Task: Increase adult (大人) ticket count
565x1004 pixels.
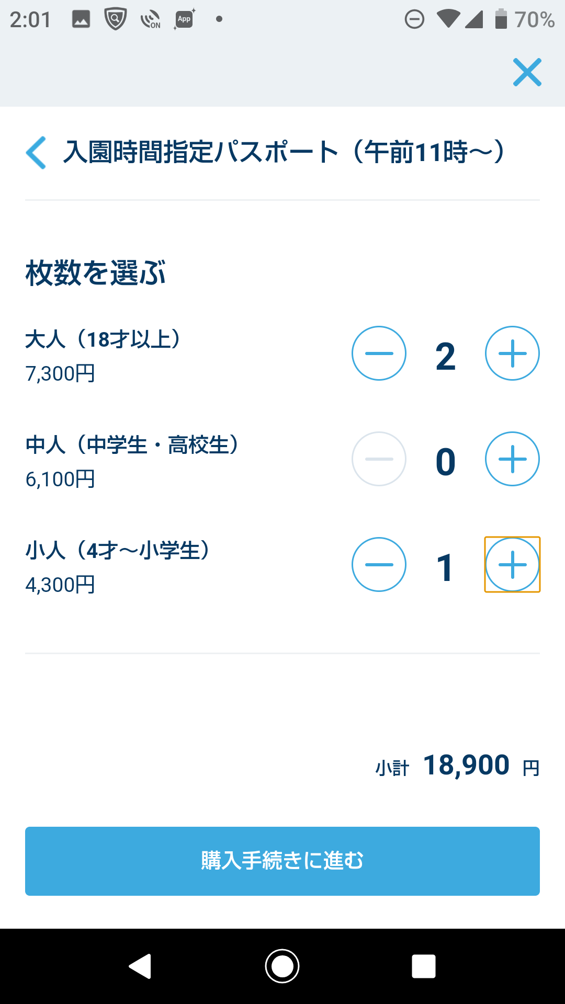Action: (512, 353)
